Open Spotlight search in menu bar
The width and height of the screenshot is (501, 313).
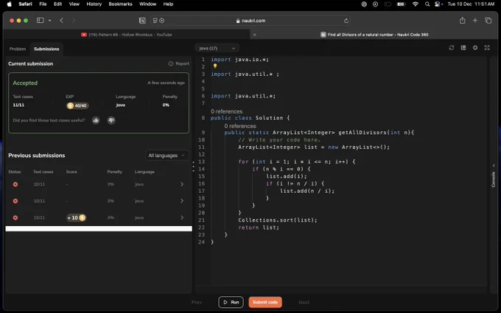(x=427, y=4)
